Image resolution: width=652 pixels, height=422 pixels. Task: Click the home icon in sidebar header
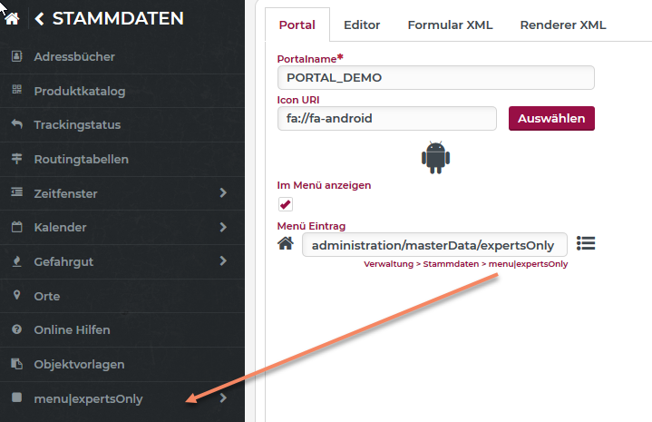[x=14, y=19]
